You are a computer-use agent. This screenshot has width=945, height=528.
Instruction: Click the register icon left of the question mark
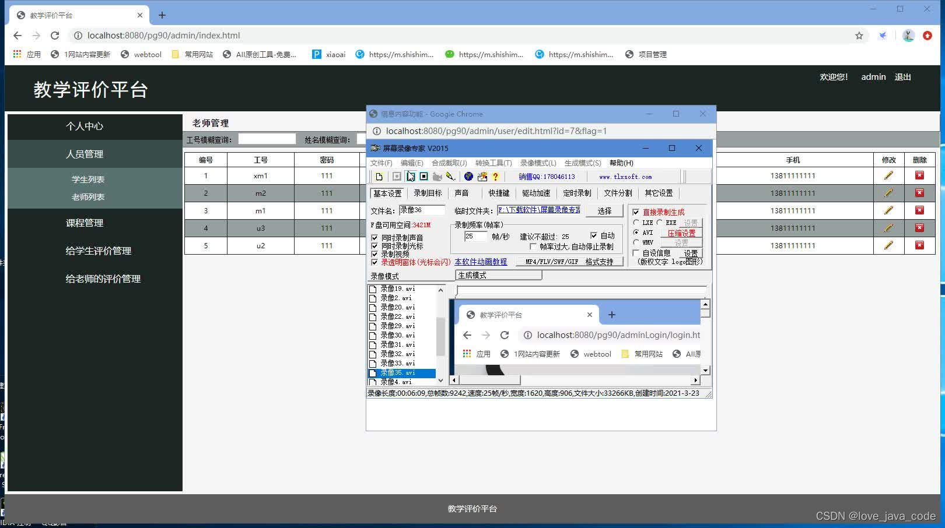(x=482, y=177)
